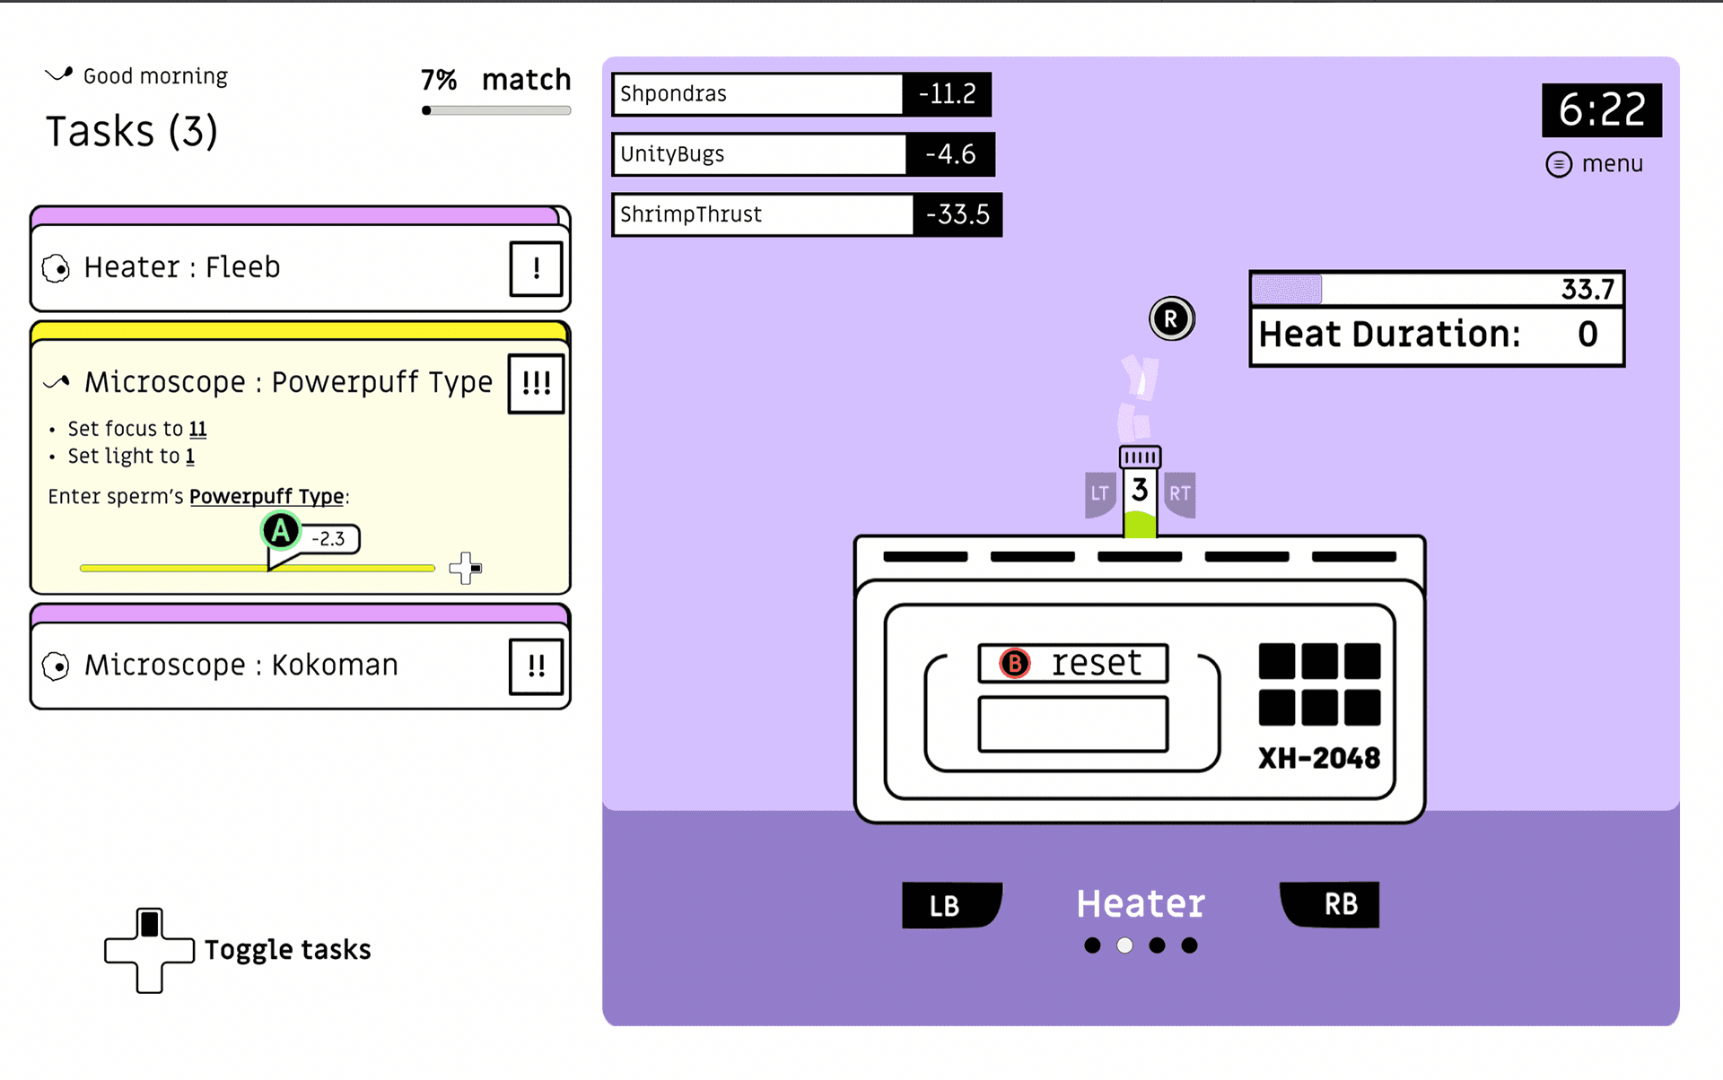Click the underlined Powerpuff Type link
This screenshot has width=1723, height=1080.
267,496
